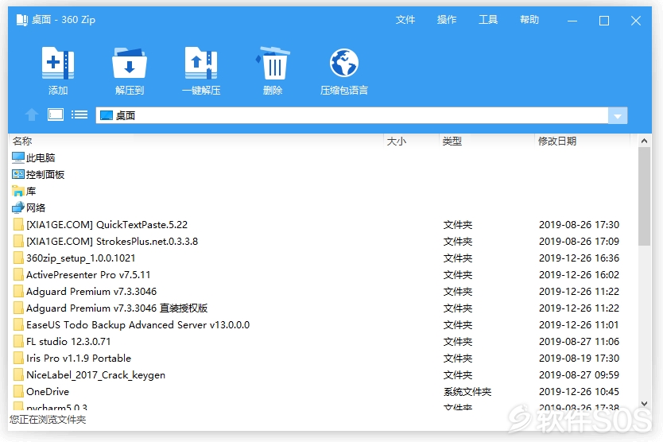Image resolution: width=663 pixels, height=442 pixels.
Task: Click the 您正在浏览文件夹 status text
Action: pos(48,420)
